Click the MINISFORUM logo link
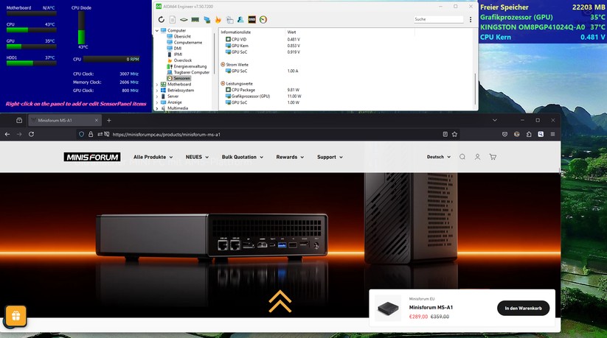 pyautogui.click(x=92, y=157)
